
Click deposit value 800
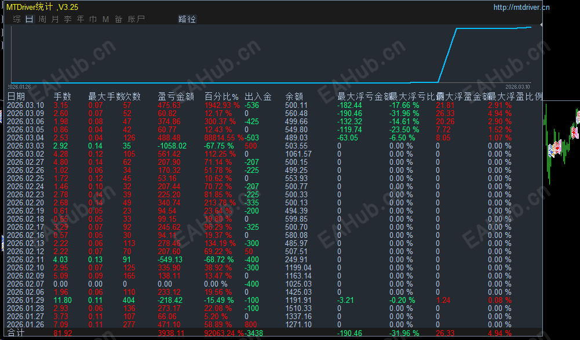251,325
